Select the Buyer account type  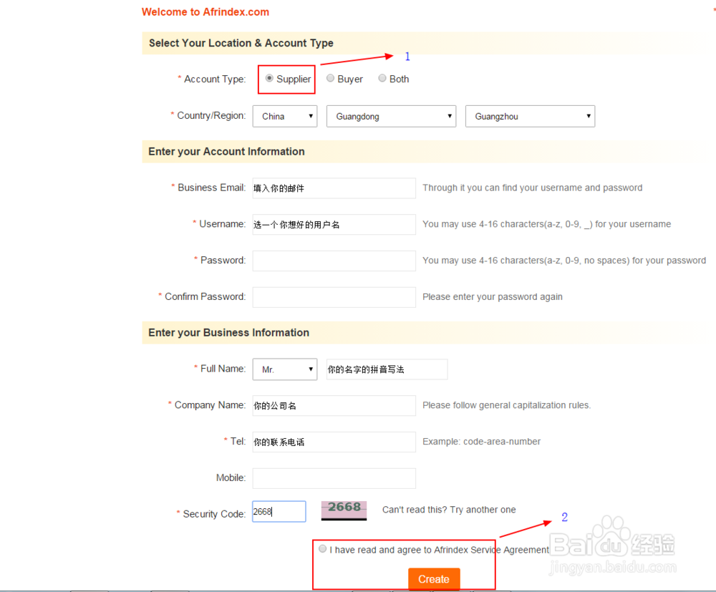[x=330, y=79]
